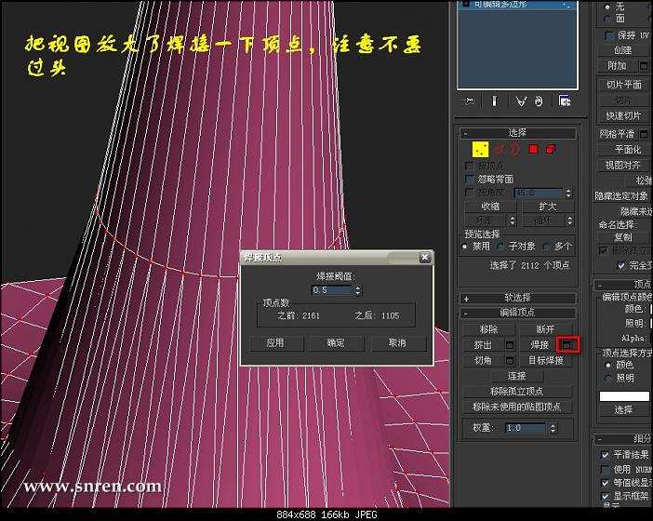Adjust 焊接阈值 spinner arrows
The image size is (653, 521).
(358, 290)
